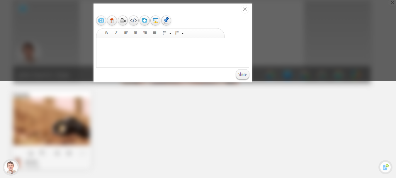This screenshot has height=178, width=396.
Task: Click the embed code icon
Action: tap(134, 21)
